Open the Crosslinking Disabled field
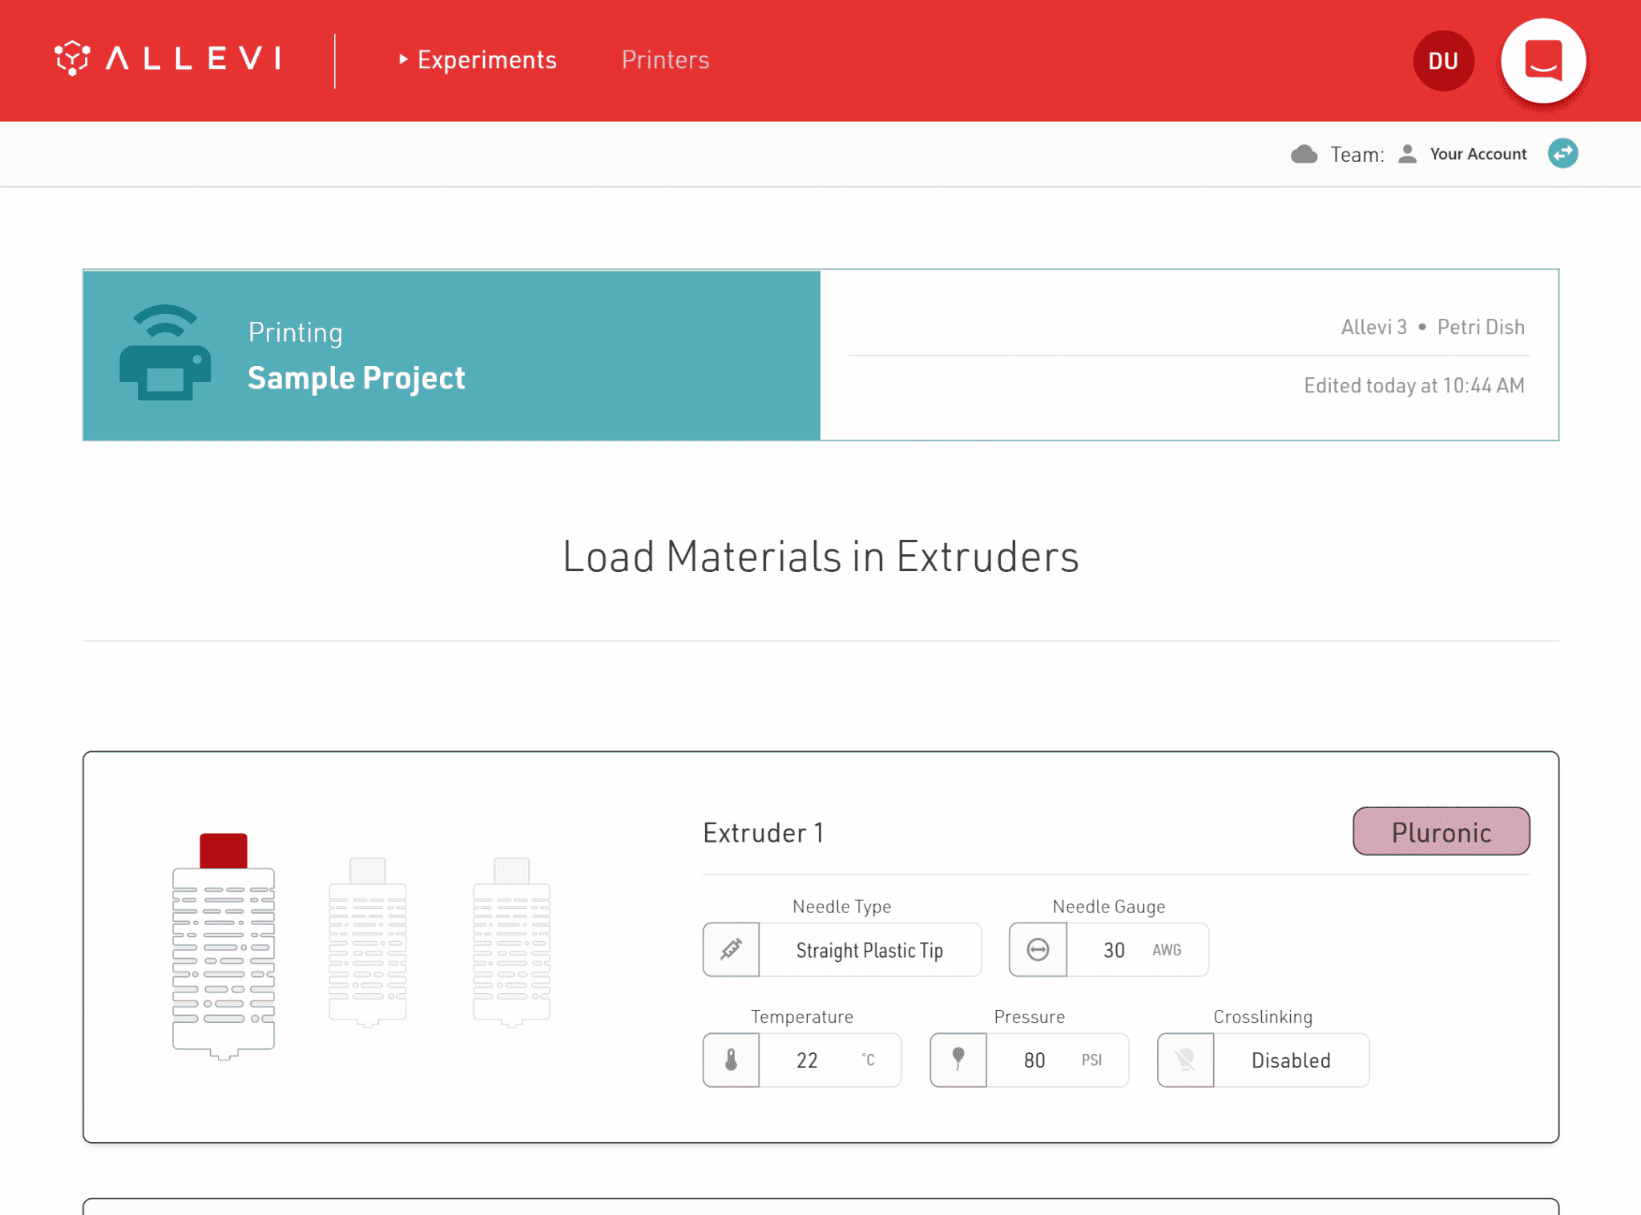 tap(1291, 1060)
